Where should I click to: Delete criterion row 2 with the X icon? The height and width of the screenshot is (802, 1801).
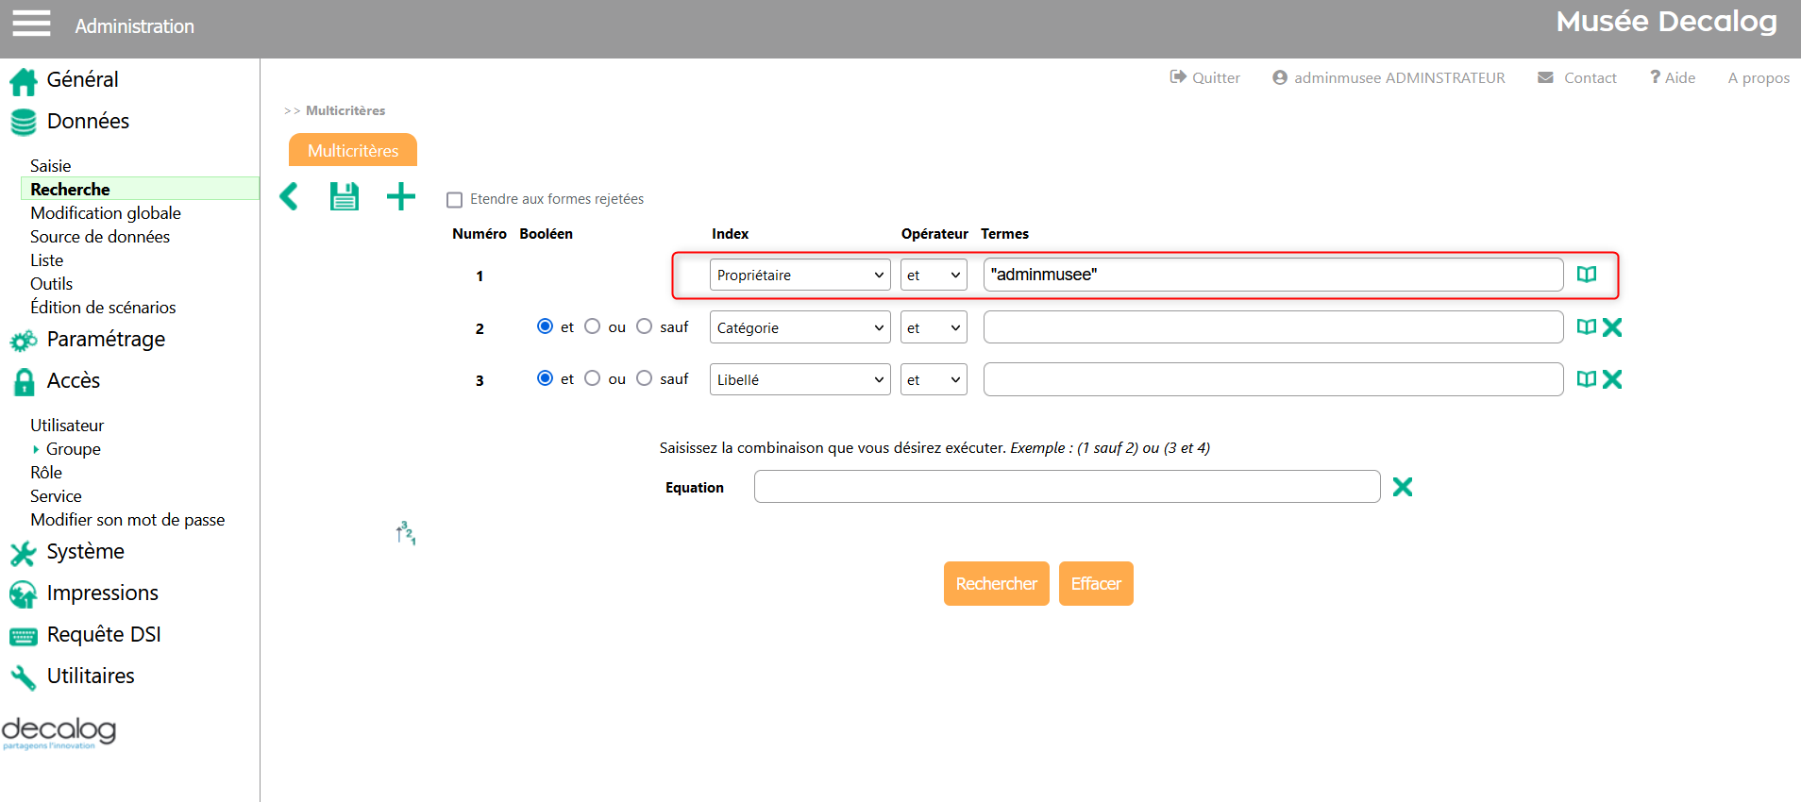(1612, 327)
